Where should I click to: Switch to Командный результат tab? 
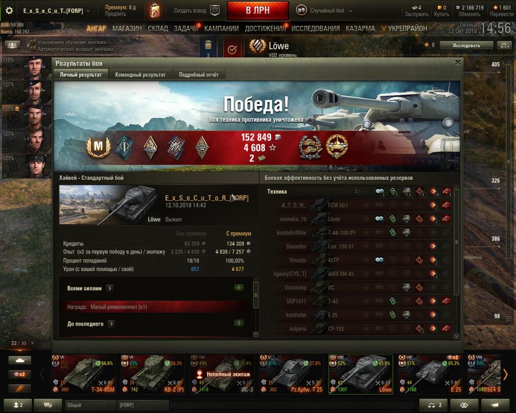click(140, 74)
